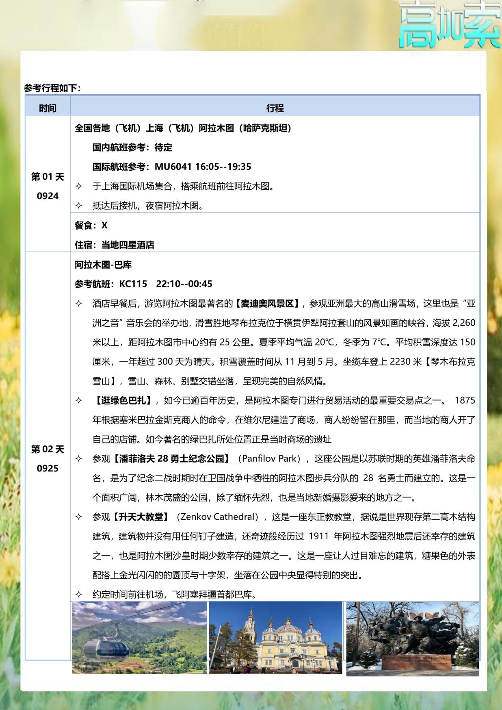This screenshot has width=502, height=710.
Task: Open the Panfilov soldiers monument photo
Action: 412,638
